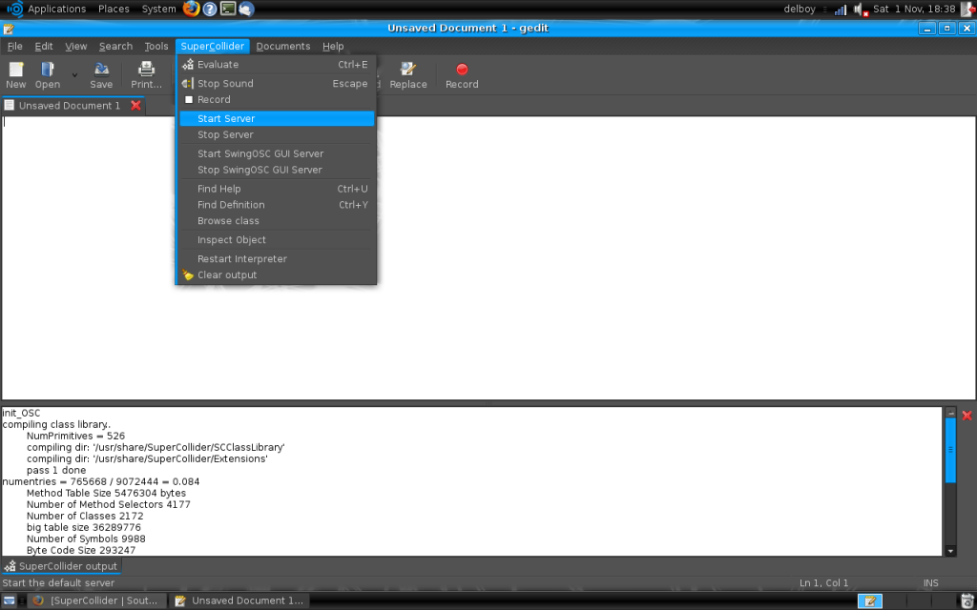Viewport: 977px width, 610px height.
Task: Click the 'pass 1 done' output line
Action: pos(56,471)
